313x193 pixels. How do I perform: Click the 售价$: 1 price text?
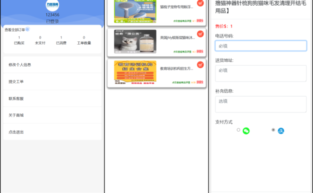(x=224, y=26)
